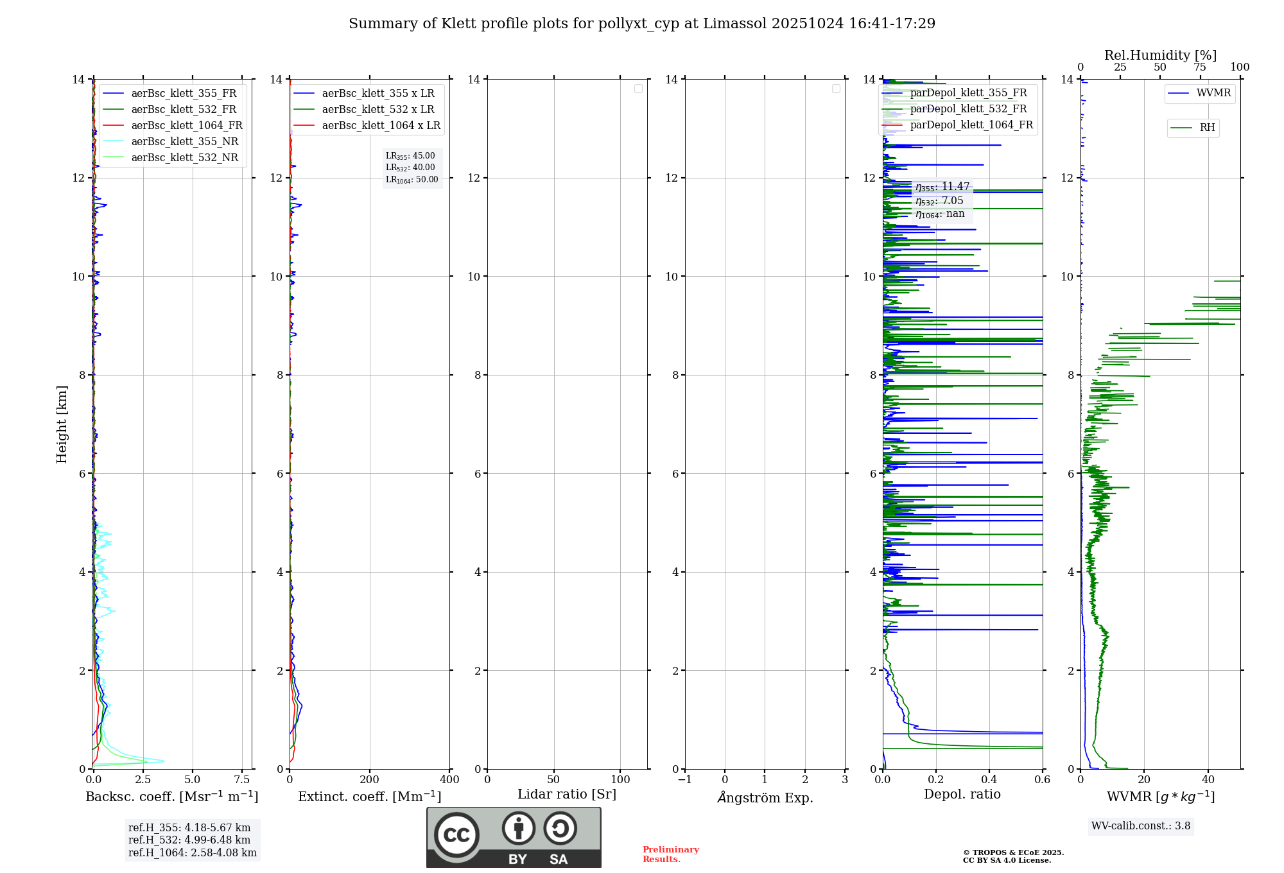The height and width of the screenshot is (873, 1284).
Task: Click the plot title Summary of Klett profile
Action: (x=642, y=24)
